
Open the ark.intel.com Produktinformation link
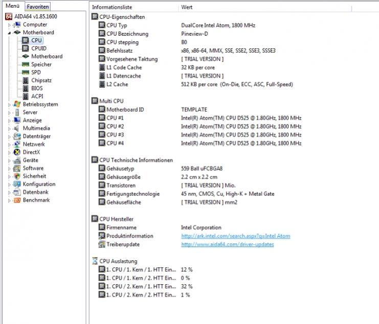click(236, 236)
